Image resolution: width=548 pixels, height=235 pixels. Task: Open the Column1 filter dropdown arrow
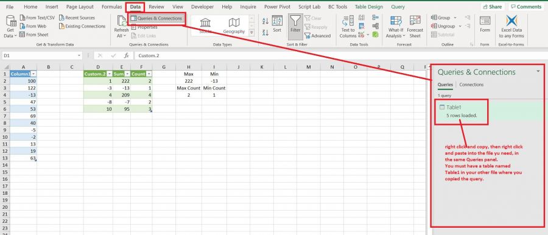(x=34, y=74)
